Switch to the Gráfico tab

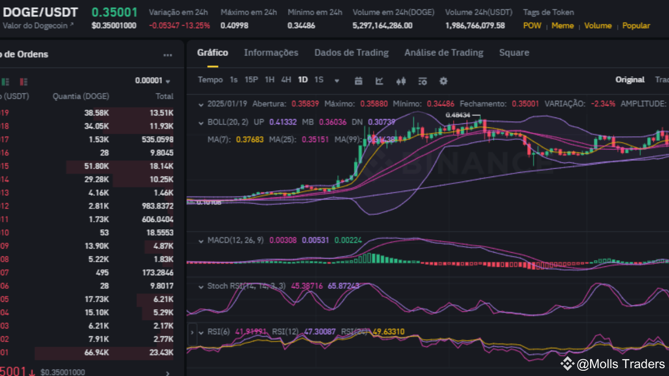click(x=212, y=52)
